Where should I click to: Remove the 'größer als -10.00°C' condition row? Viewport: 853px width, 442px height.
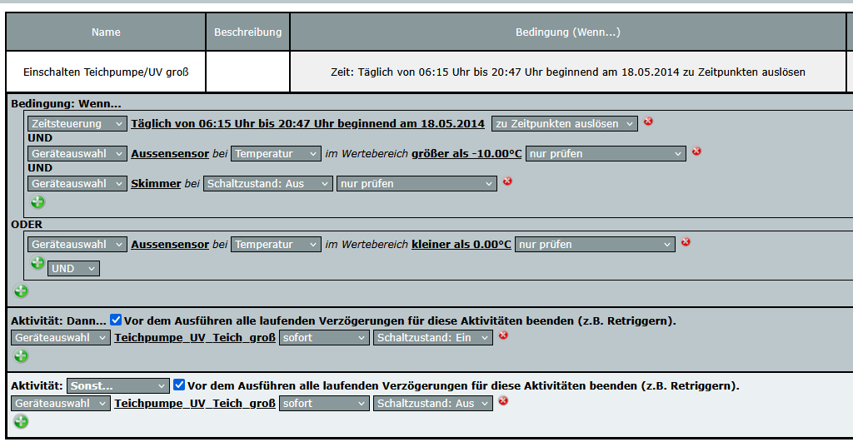click(696, 151)
